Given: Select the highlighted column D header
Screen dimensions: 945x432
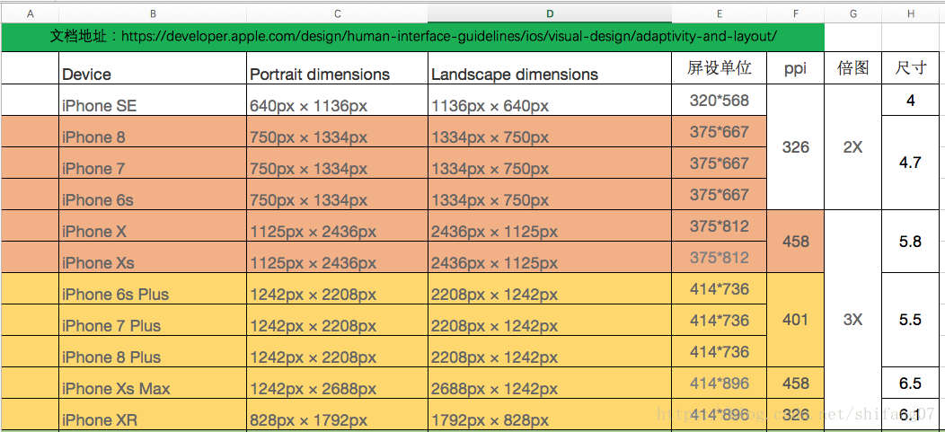Looking at the screenshot, I should click(x=550, y=13).
